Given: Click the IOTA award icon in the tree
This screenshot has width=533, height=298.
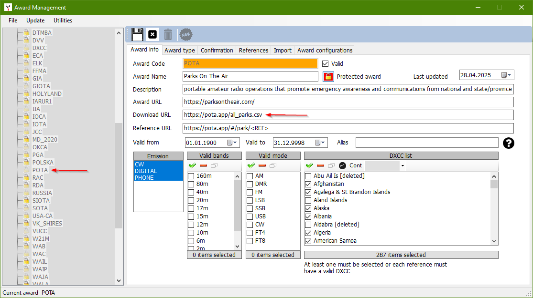Looking at the screenshot, I should pos(26,124).
